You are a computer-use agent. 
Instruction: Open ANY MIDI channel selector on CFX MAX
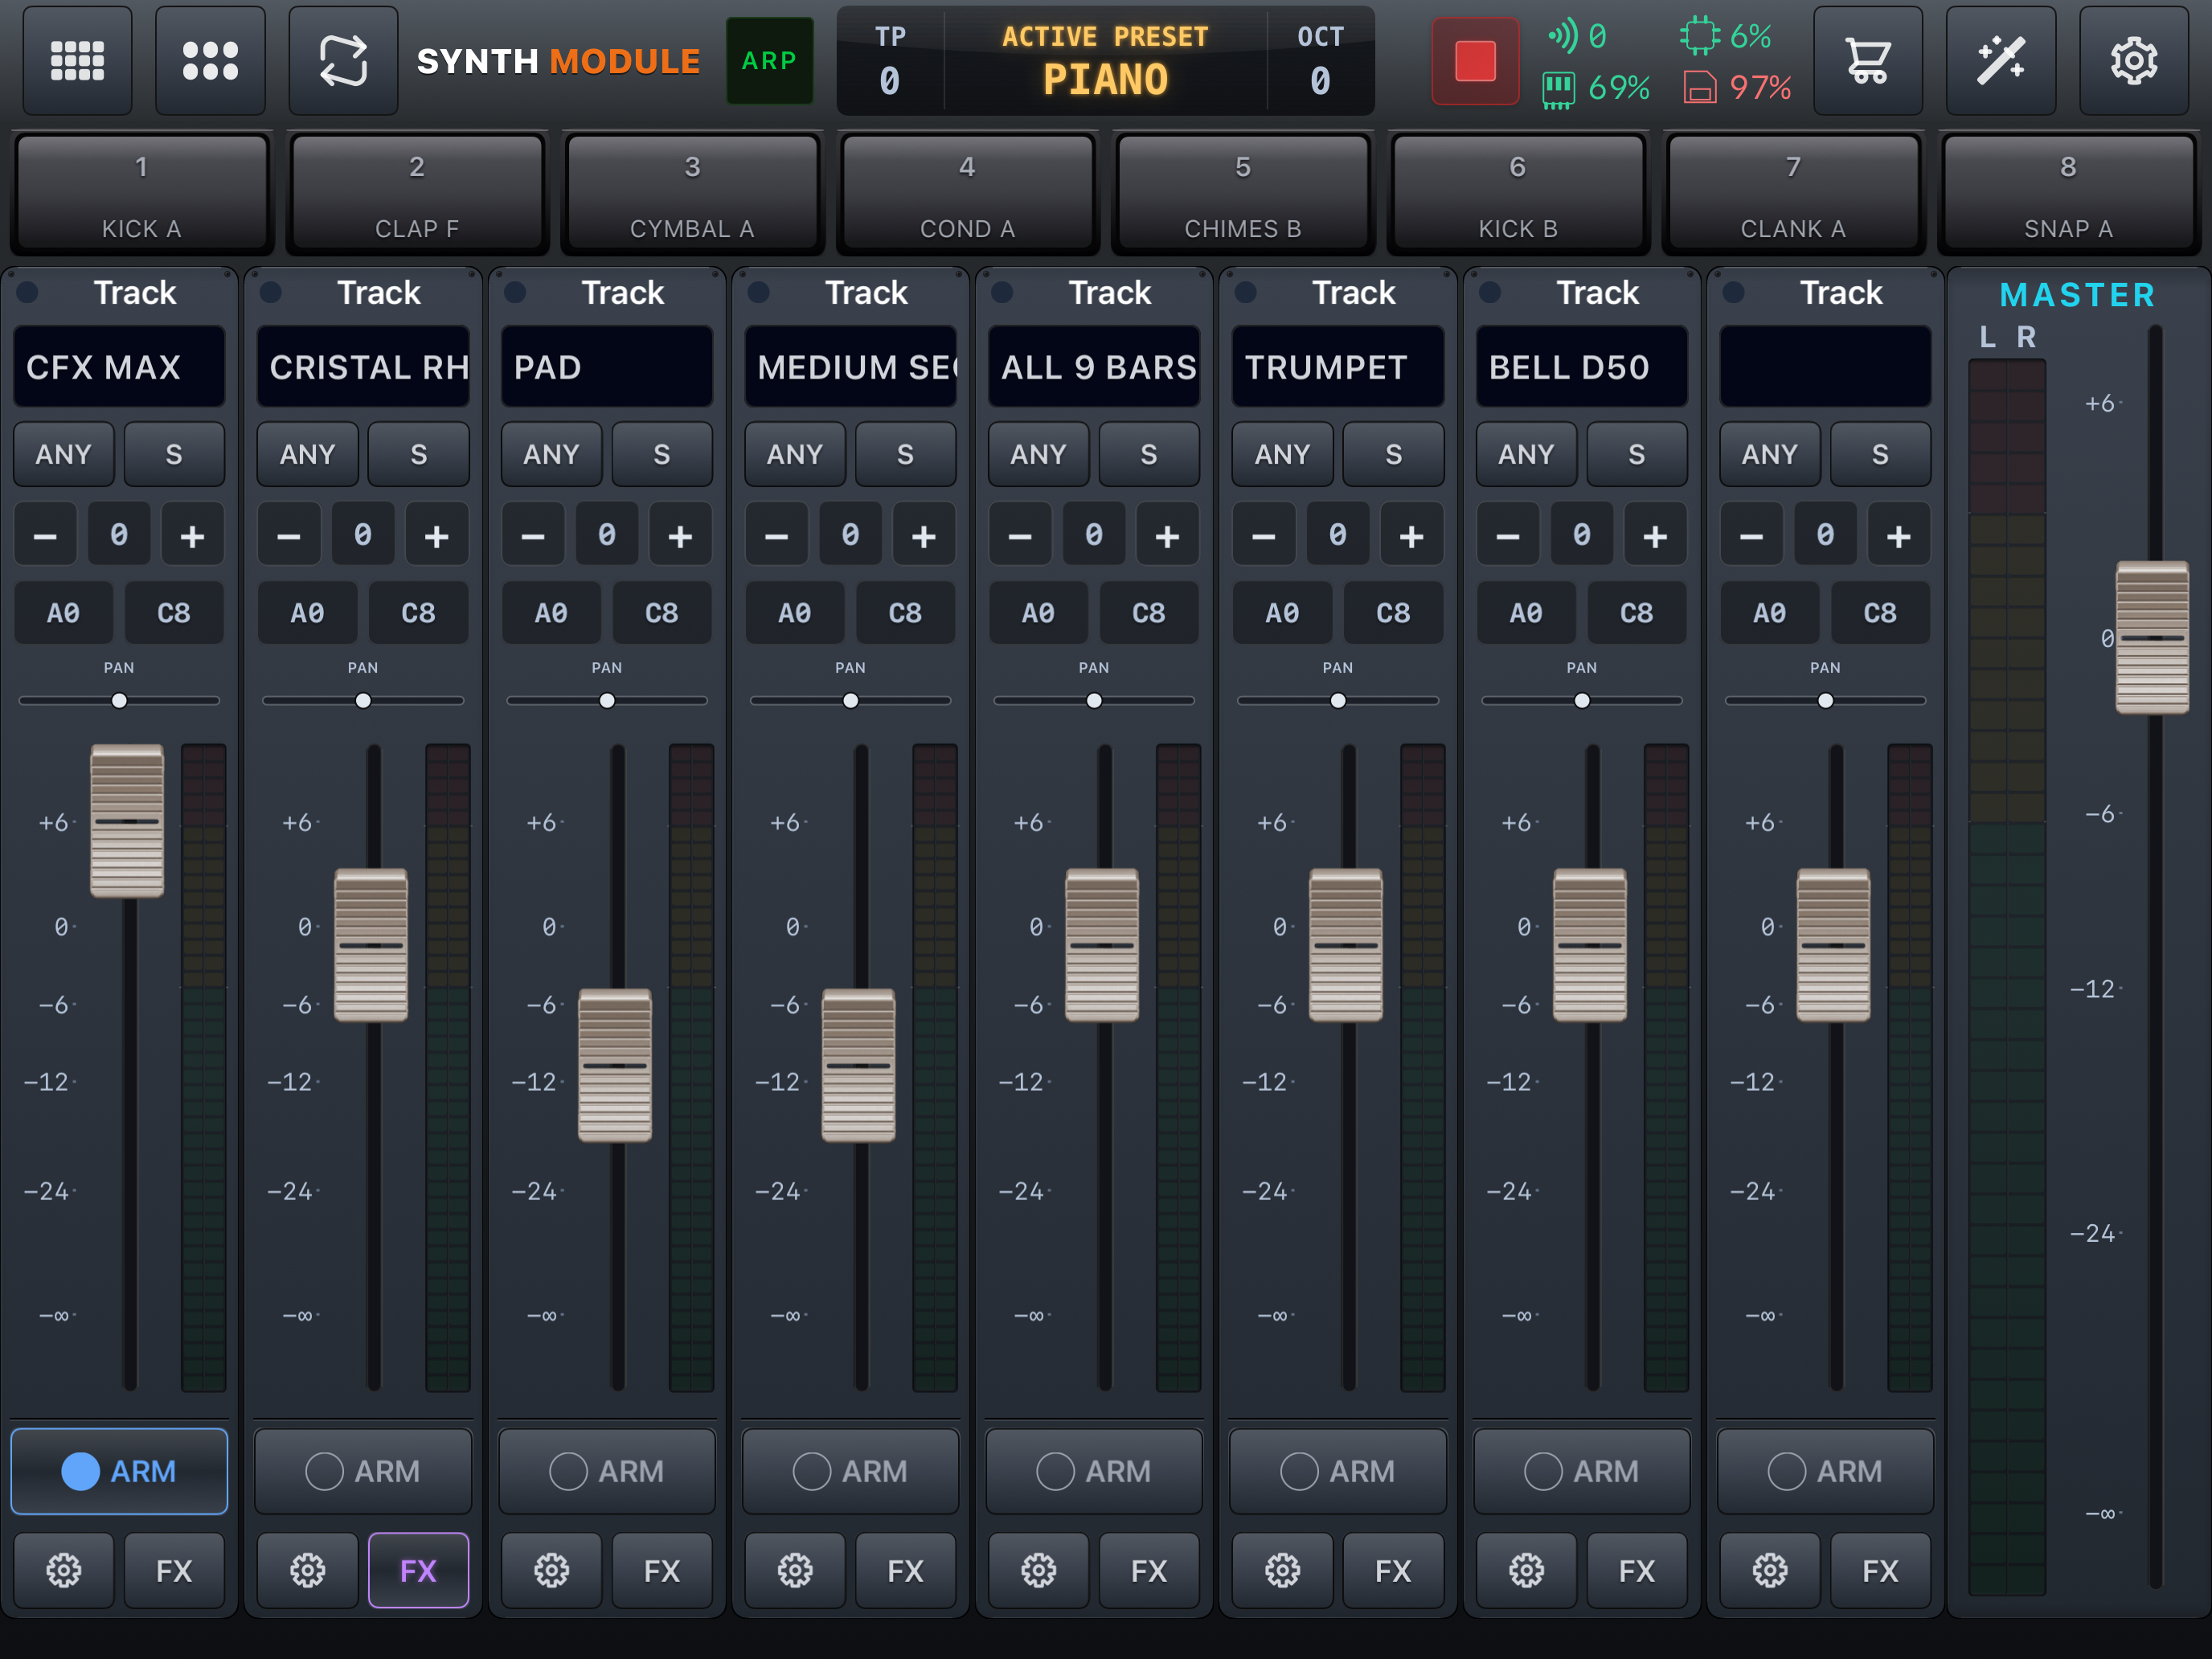(63, 454)
